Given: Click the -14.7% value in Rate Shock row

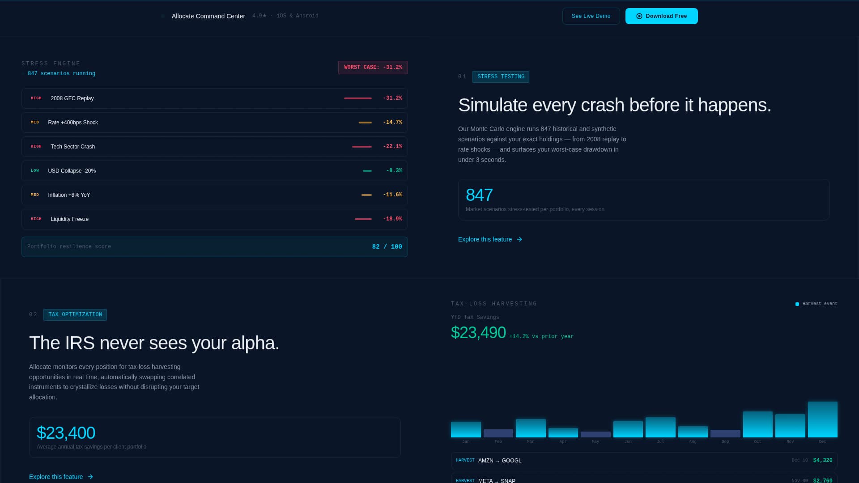Looking at the screenshot, I should (392, 123).
